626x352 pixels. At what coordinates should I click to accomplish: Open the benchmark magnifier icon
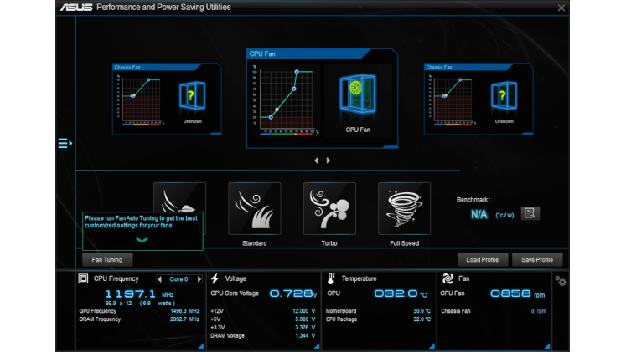pyautogui.click(x=530, y=213)
